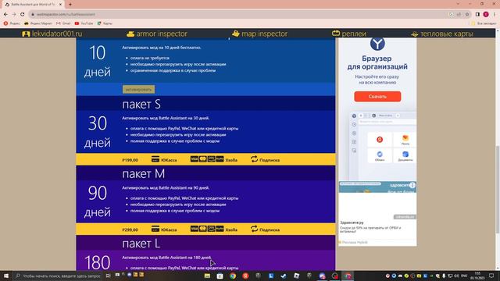500x281 pixels.
Task: Open the Gmail bookmark
Action: [x=63, y=23]
